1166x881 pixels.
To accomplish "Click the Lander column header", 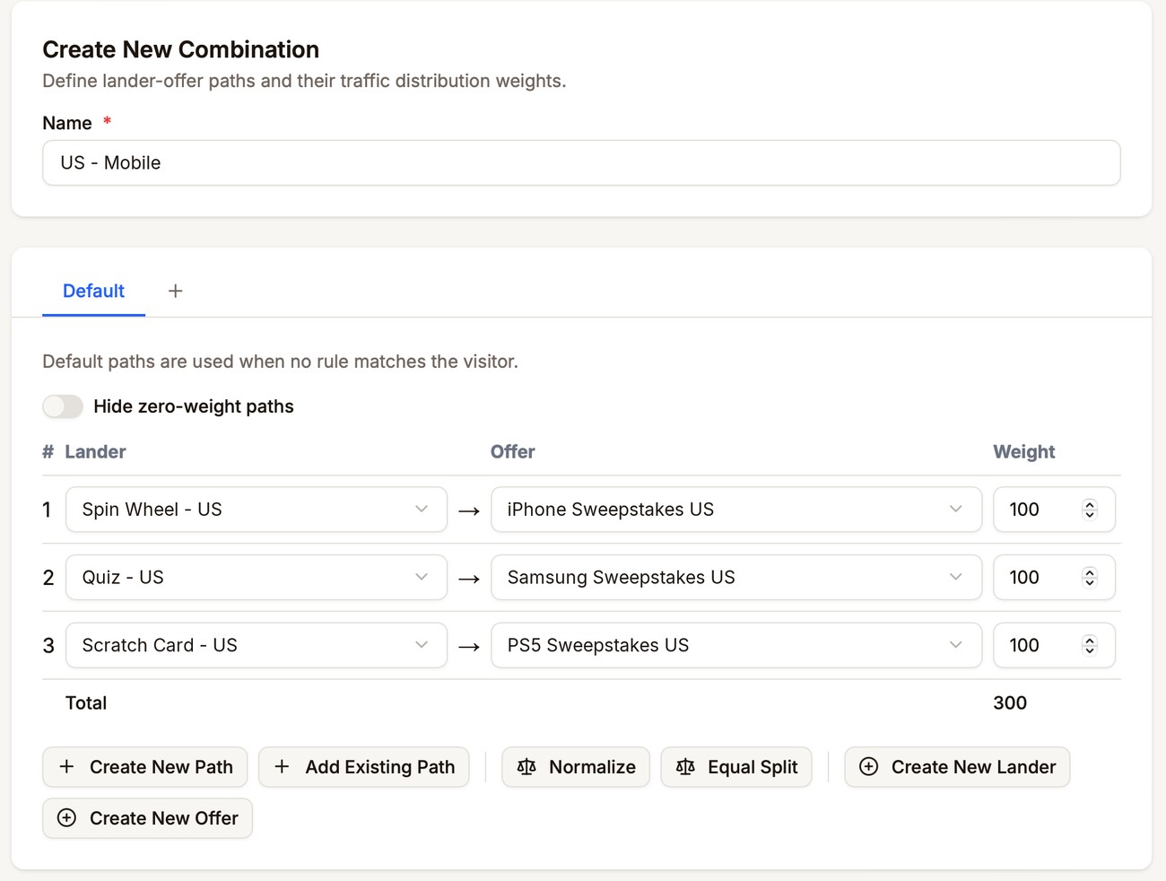I will (x=95, y=452).
